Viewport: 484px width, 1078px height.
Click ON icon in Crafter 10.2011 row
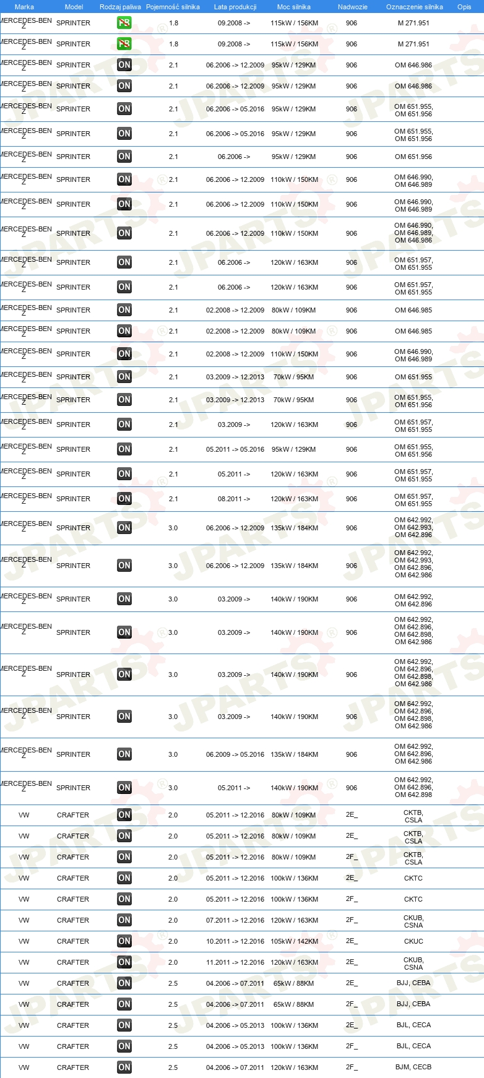[124, 941]
